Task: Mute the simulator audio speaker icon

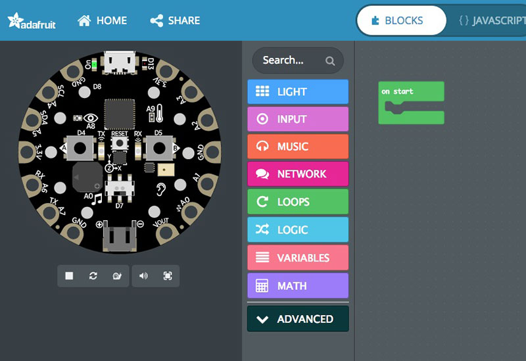Action: (x=143, y=276)
